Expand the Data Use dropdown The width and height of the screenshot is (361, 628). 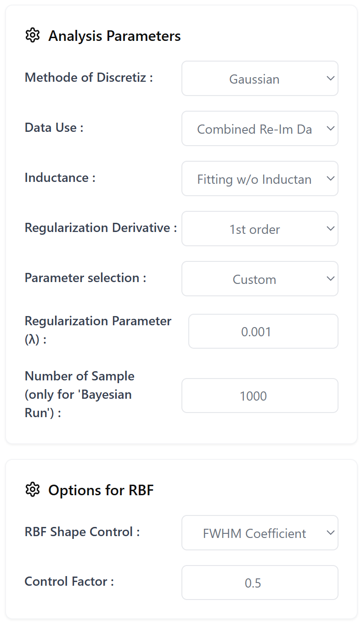click(259, 129)
